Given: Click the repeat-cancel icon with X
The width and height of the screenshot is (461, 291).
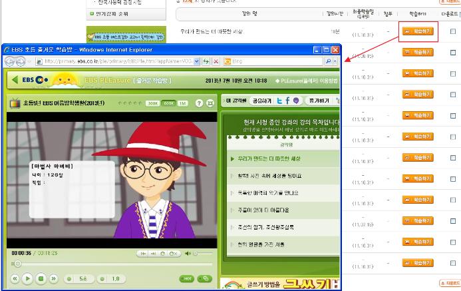Looking at the screenshot, I should [173, 253].
